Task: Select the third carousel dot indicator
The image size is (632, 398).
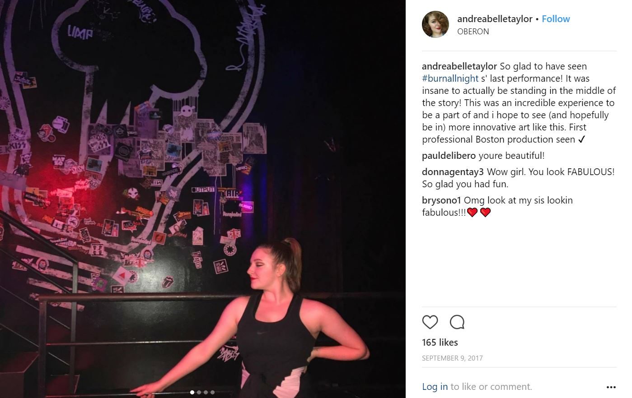Action: pos(206,392)
